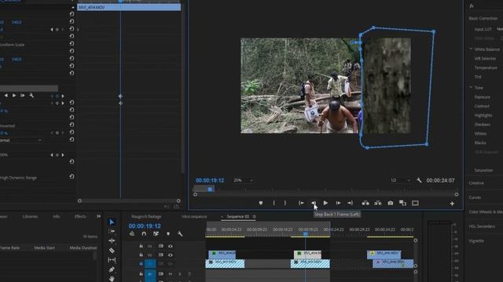Open Program monitor settings wrench
The width and height of the screenshot is (503, 282).
419,180
